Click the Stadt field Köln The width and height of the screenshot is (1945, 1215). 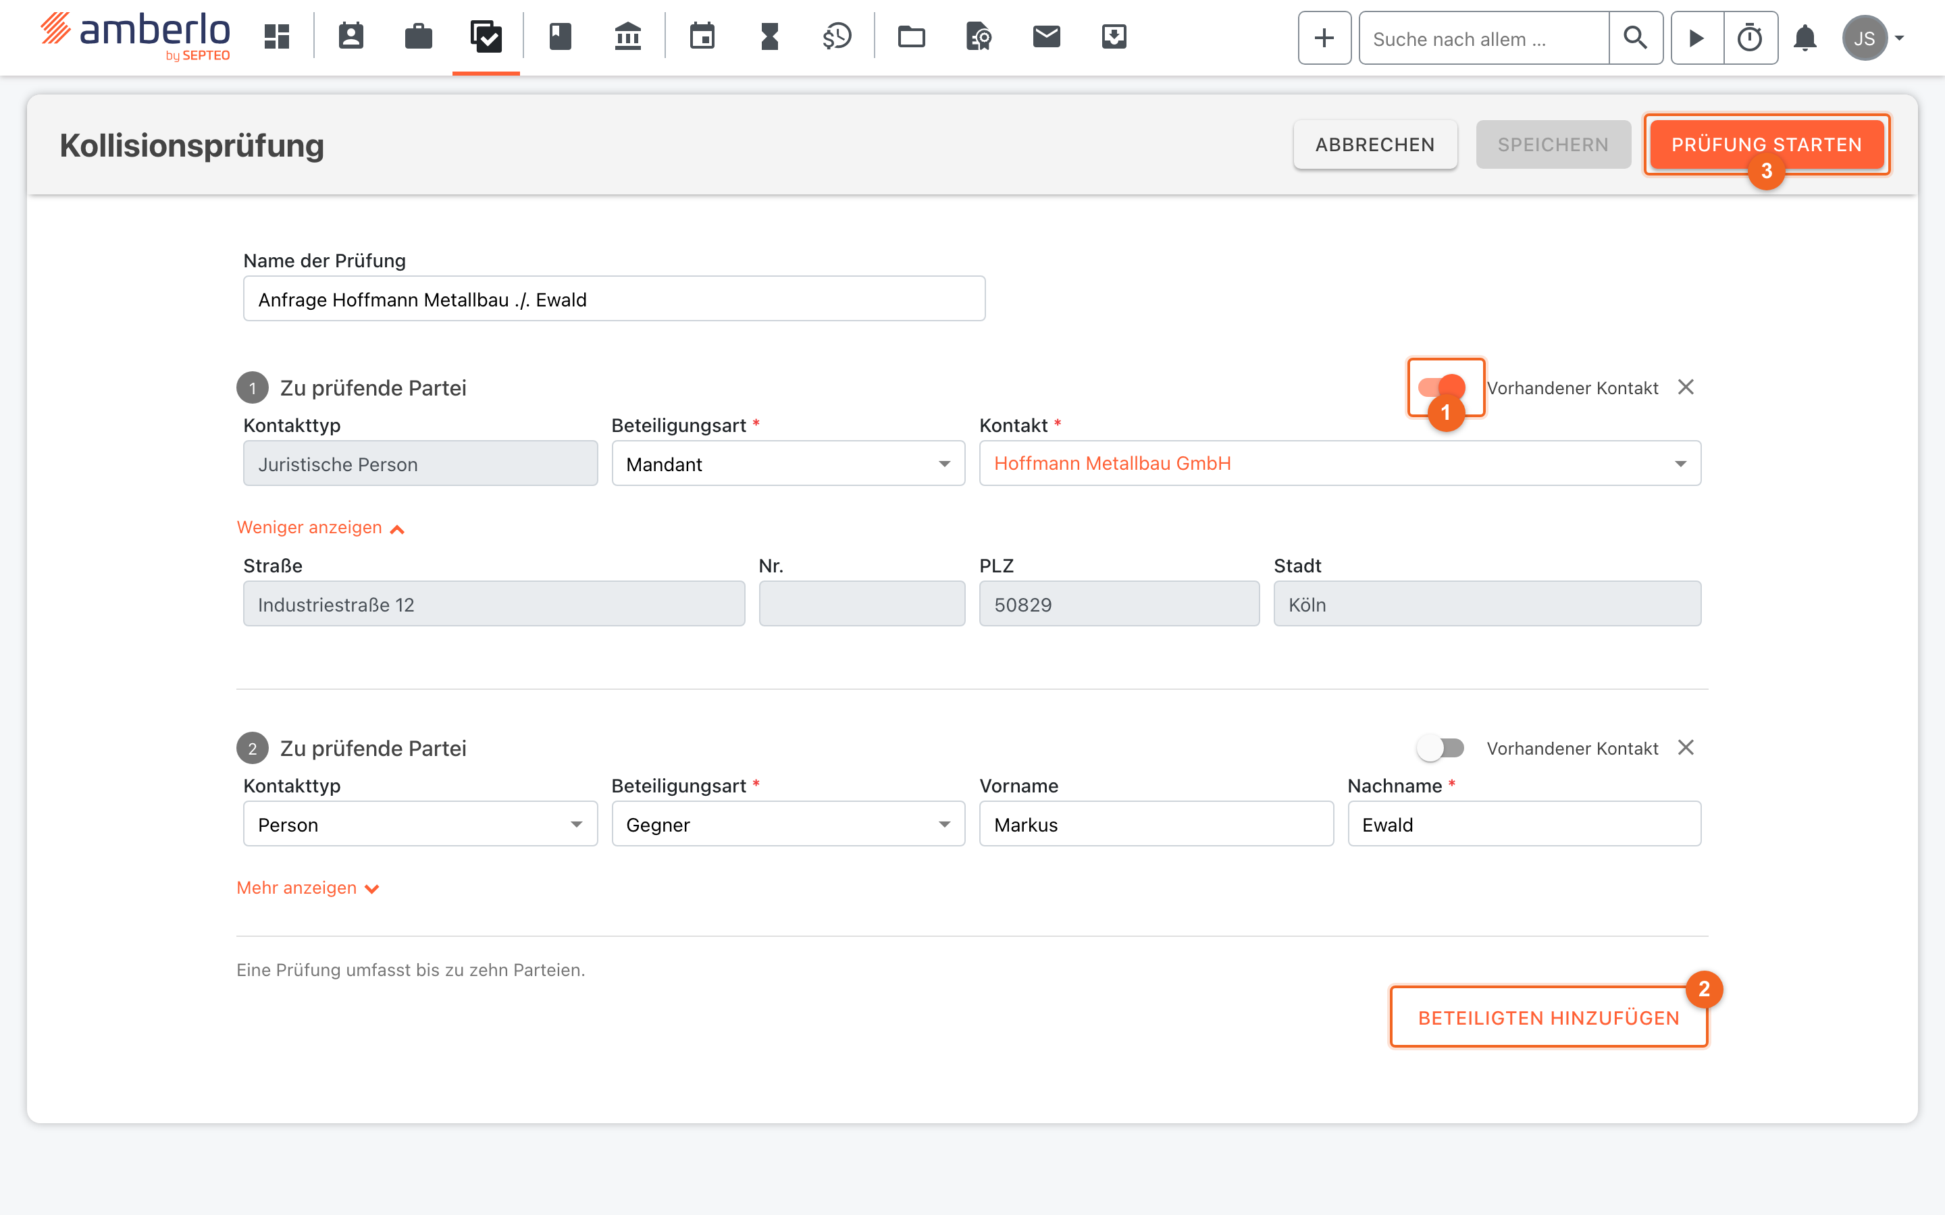coord(1488,604)
